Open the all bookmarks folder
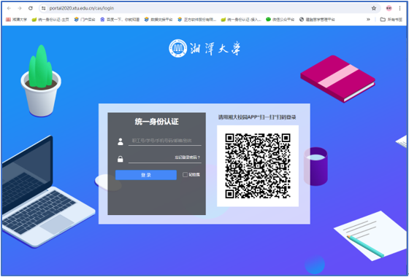The height and width of the screenshot is (277, 409). (391, 20)
